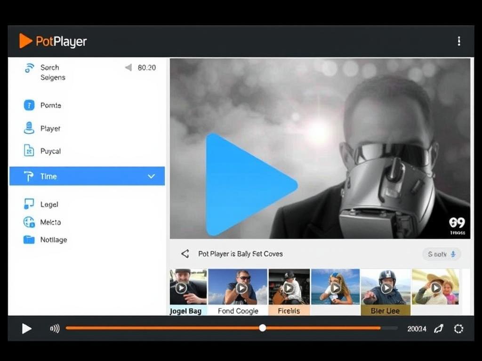Open the Jogel Bag video thumbnail
Image resolution: width=482 pixels, height=361 pixels.
[188, 287]
